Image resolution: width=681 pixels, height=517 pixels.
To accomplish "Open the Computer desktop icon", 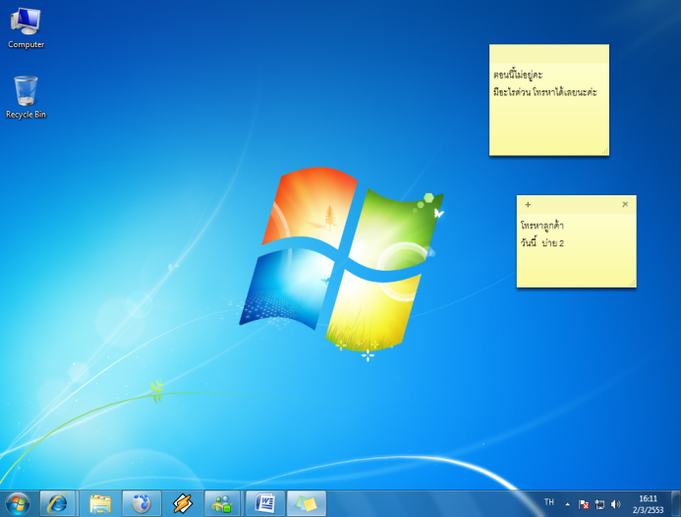I will coord(26,27).
